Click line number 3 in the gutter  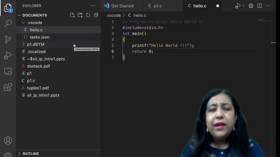pos(112,34)
